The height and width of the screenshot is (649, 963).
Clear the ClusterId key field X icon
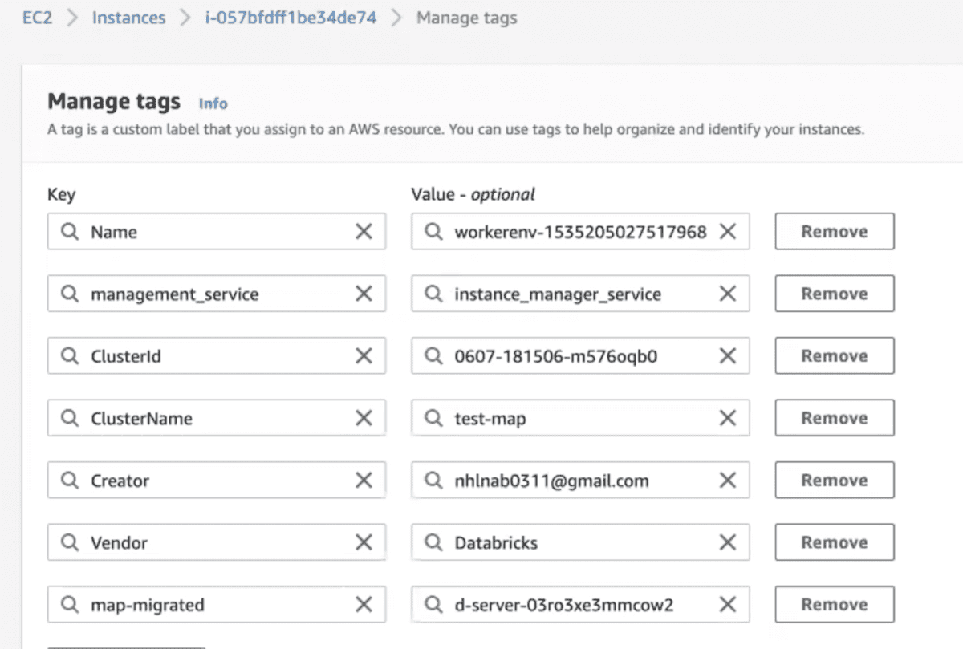pos(364,356)
